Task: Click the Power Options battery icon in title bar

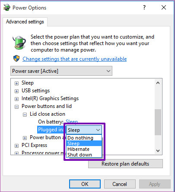Action: click(7, 7)
